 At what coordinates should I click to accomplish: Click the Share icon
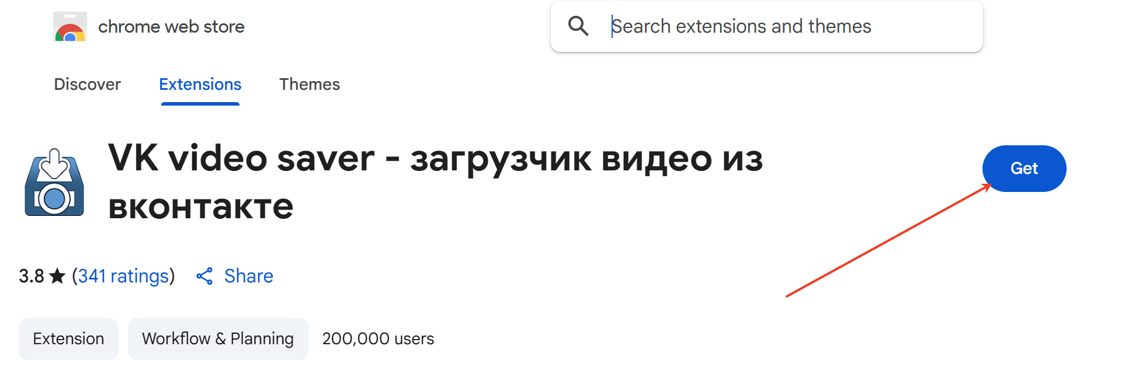click(204, 276)
